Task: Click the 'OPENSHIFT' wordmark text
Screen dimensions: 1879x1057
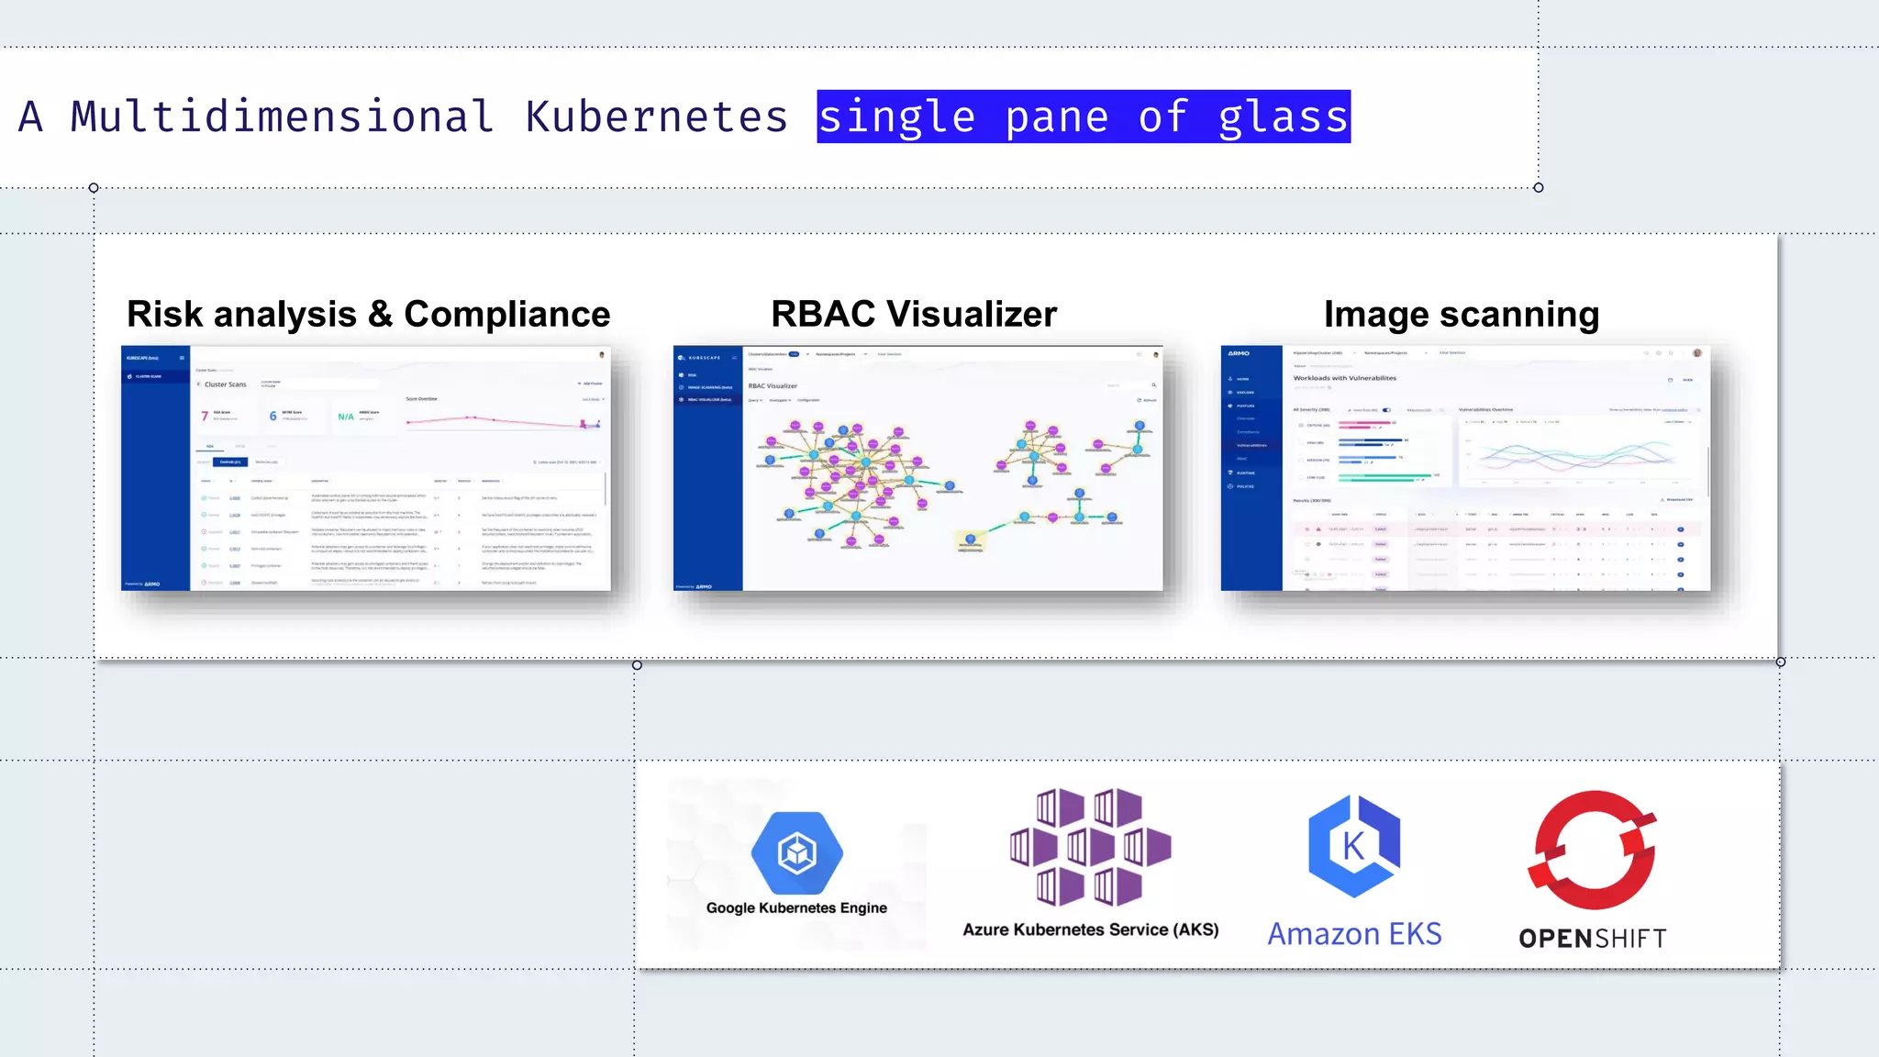Action: tap(1592, 939)
